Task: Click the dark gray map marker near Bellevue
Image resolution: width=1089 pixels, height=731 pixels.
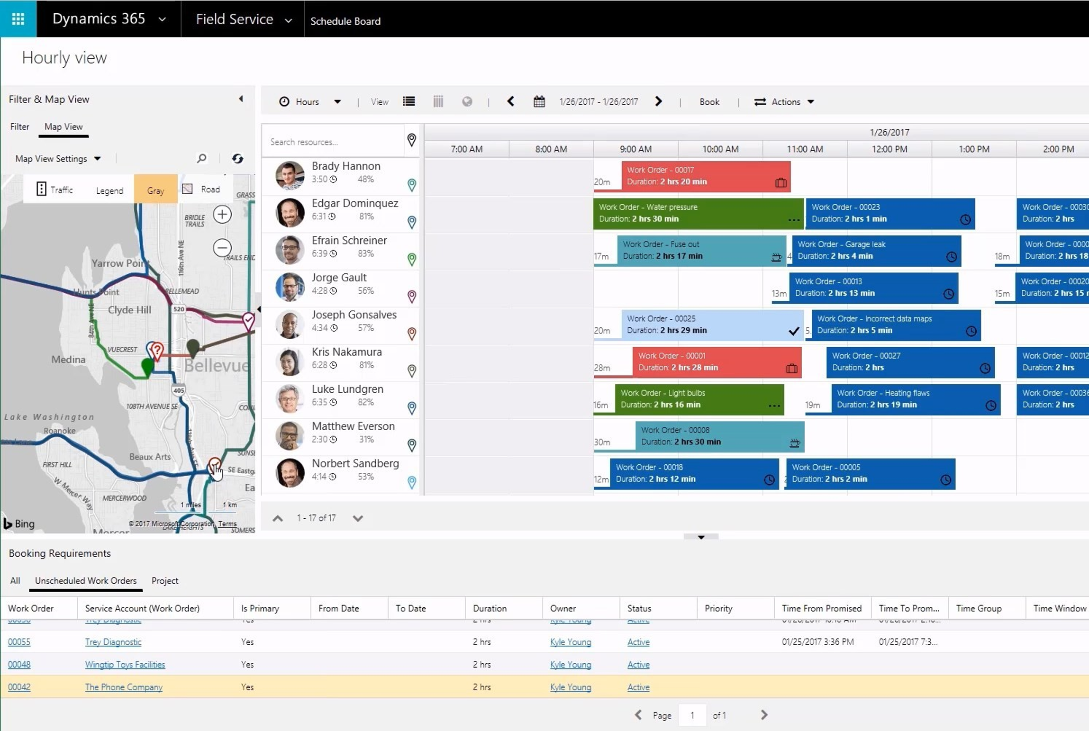Action: 193,348
